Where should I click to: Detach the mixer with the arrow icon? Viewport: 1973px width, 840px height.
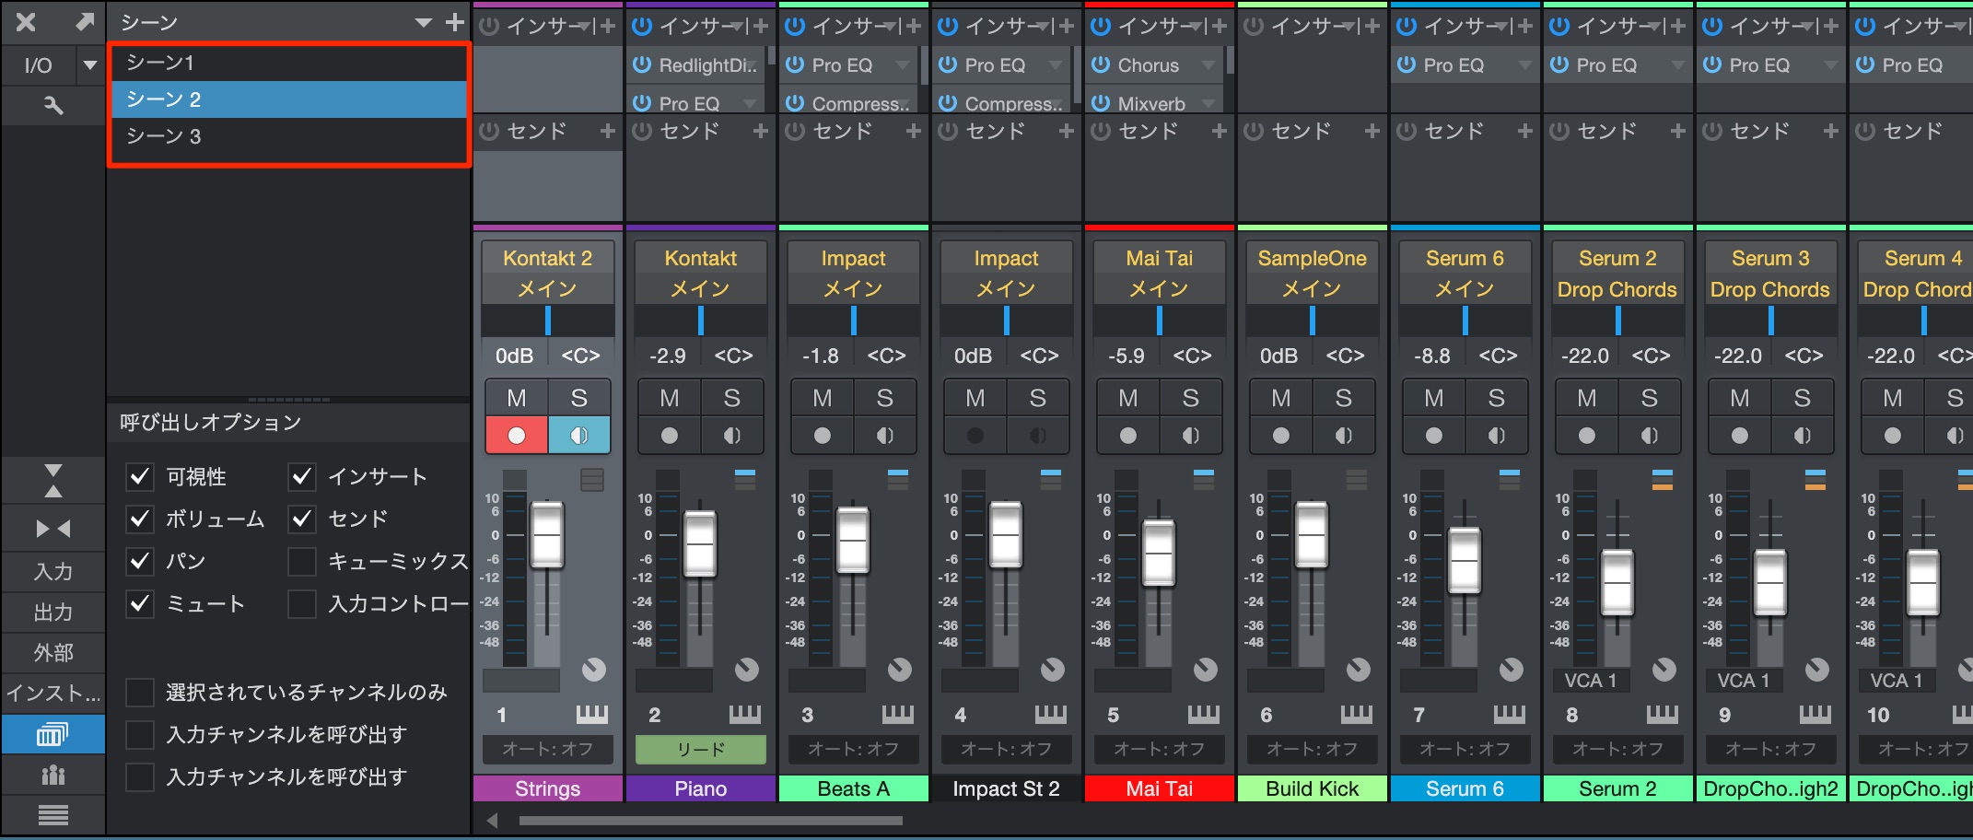[84, 22]
